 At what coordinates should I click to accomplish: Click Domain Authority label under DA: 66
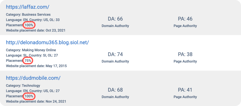tap(115, 26)
